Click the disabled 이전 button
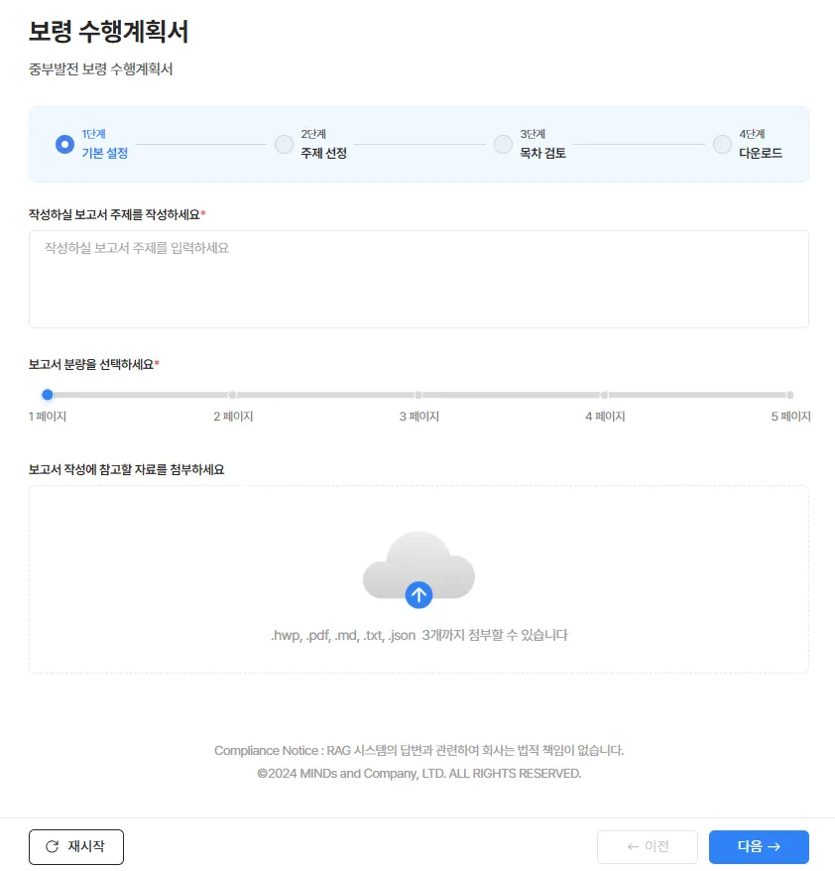This screenshot has height=871, width=835. 648,847
